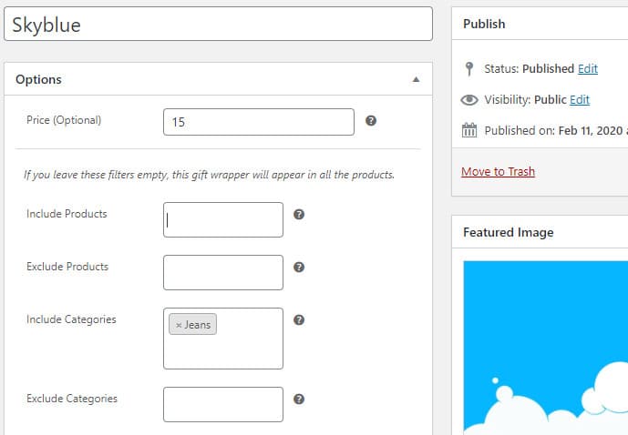The width and height of the screenshot is (628, 435).
Task: Click inside the Include Categories box
Action: point(223,339)
